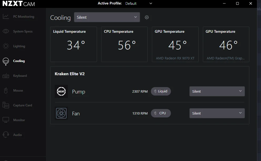Click the Pump Liquid temperature source button
Viewport: 261px width, 161px height.
[161, 91]
